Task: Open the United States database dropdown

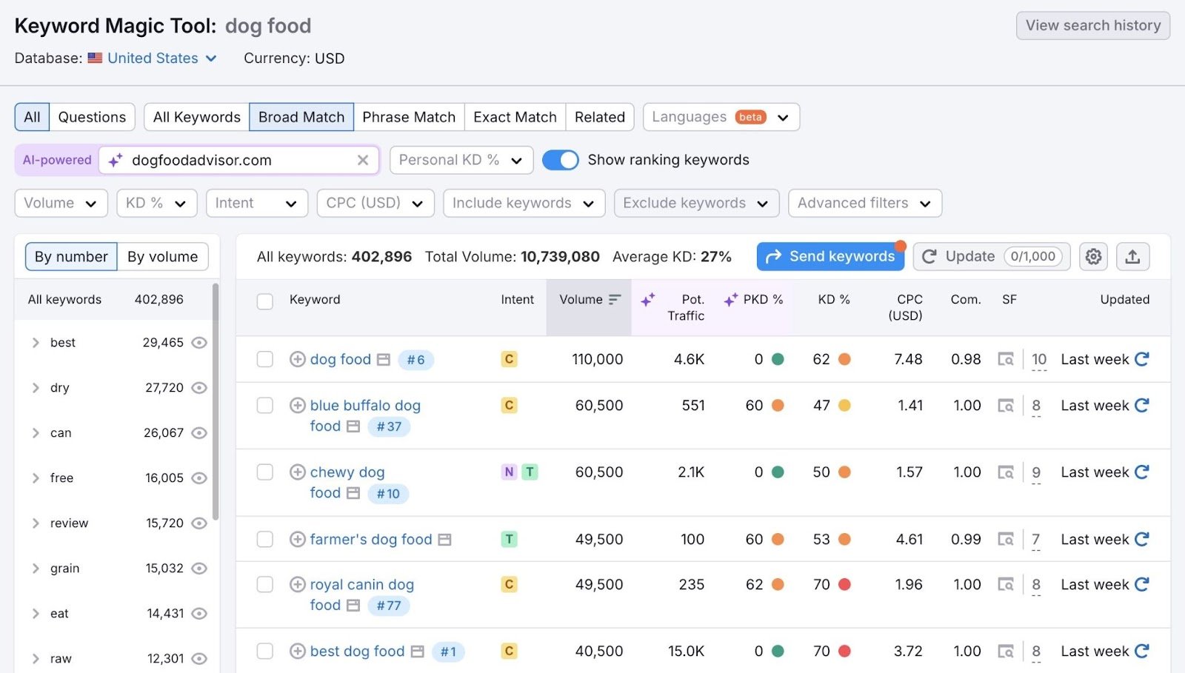Action: [153, 58]
